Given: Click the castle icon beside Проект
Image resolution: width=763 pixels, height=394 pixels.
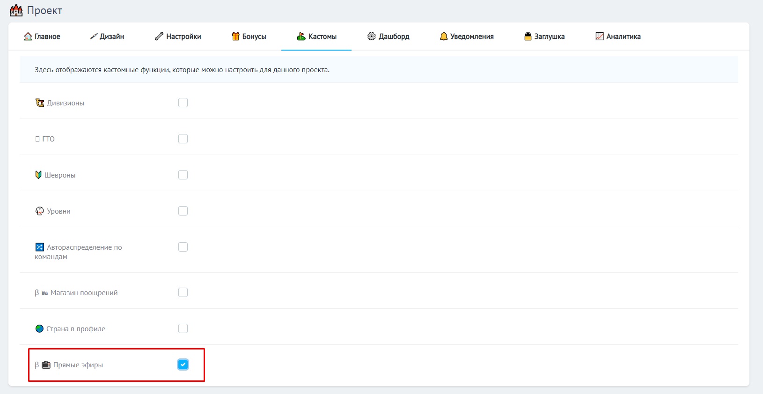Looking at the screenshot, I should click(16, 10).
